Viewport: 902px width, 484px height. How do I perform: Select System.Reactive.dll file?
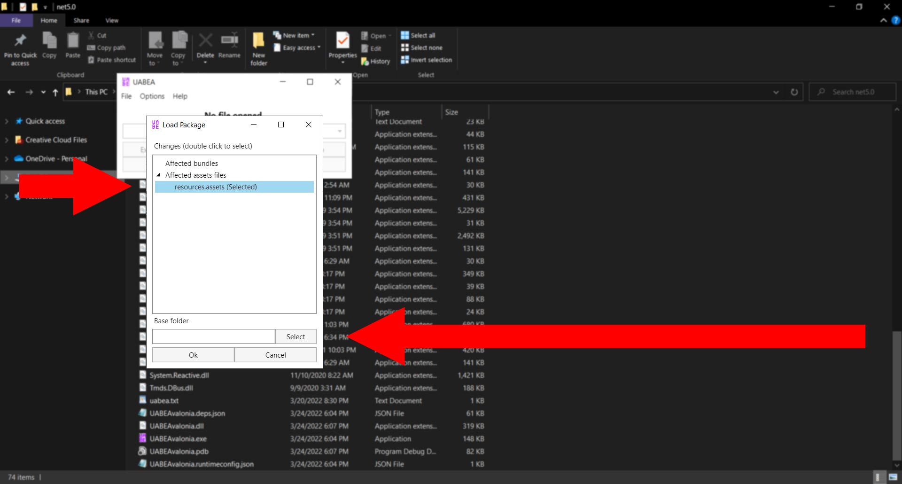pyautogui.click(x=179, y=375)
